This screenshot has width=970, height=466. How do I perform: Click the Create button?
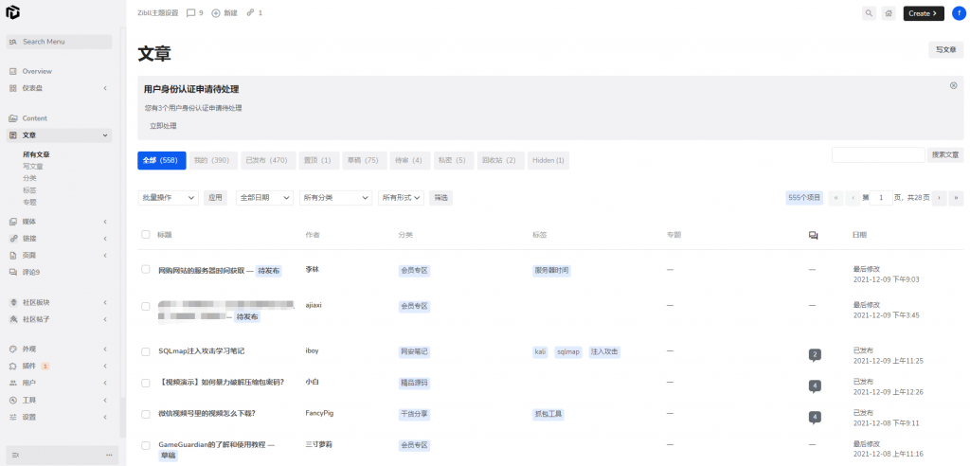(x=924, y=13)
